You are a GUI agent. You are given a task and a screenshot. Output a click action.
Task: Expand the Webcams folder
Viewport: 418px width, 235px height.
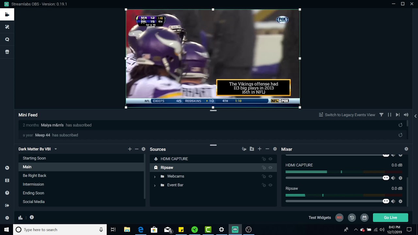[155, 177]
